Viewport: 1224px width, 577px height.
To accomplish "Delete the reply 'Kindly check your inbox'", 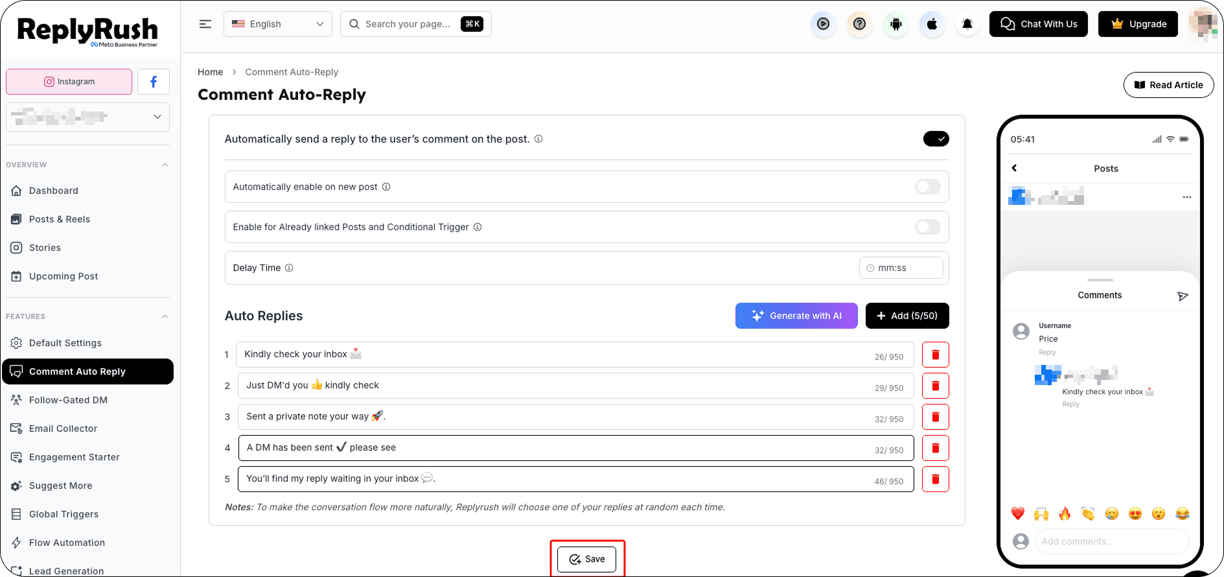I will (936, 355).
